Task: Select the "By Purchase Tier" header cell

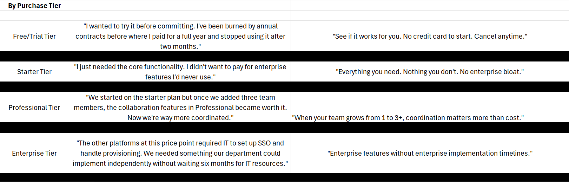Action: coord(34,6)
